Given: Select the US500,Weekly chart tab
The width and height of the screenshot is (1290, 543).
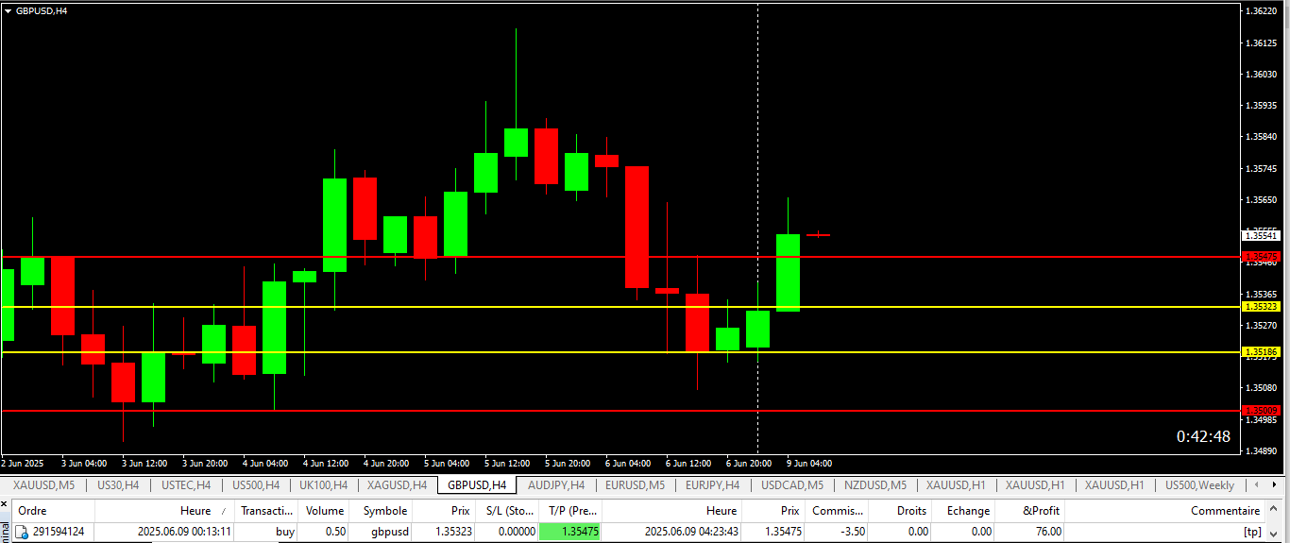Looking at the screenshot, I should (1199, 485).
